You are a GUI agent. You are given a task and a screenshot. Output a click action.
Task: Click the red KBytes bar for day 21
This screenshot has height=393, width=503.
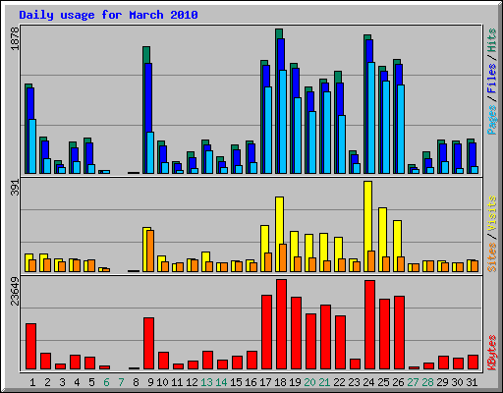tap(325, 337)
